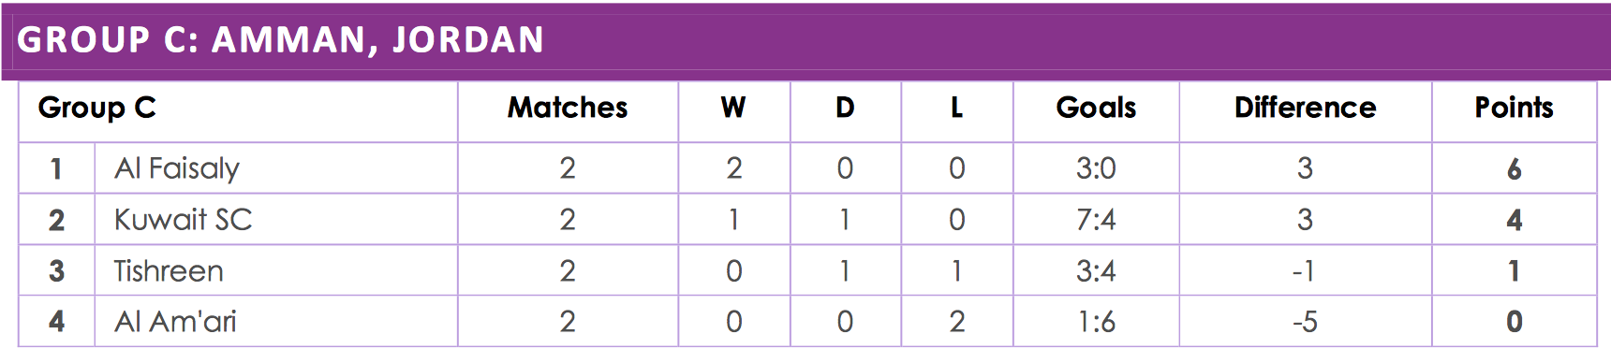The image size is (1611, 363).
Task: Click the Matches column header
Action: [x=568, y=109]
